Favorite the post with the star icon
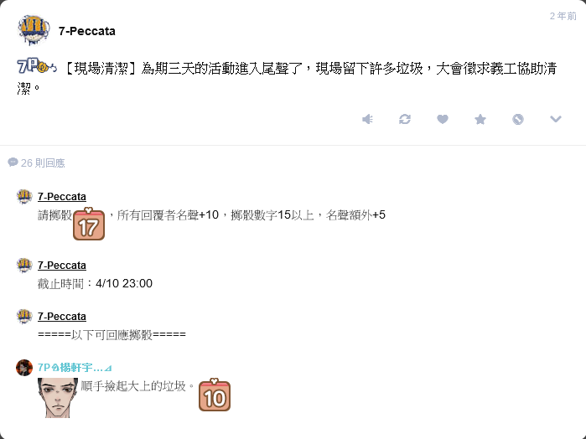Image resolution: width=586 pixels, height=439 pixels. click(x=480, y=119)
